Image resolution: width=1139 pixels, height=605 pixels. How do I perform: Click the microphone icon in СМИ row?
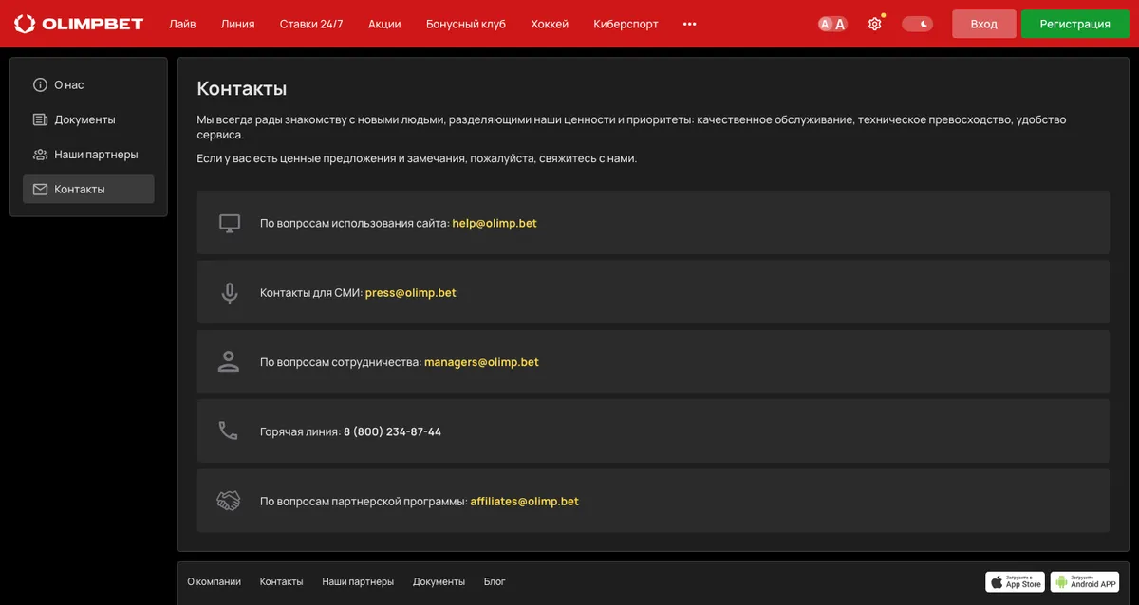tap(229, 293)
